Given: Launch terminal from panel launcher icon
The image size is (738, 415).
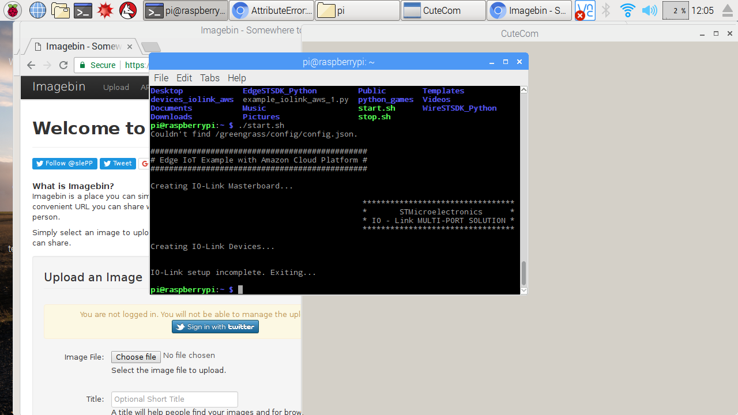Looking at the screenshot, I should (x=83, y=10).
